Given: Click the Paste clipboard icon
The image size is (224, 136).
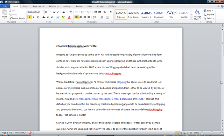Looking at the screenshot, I should [x=5, y=12].
